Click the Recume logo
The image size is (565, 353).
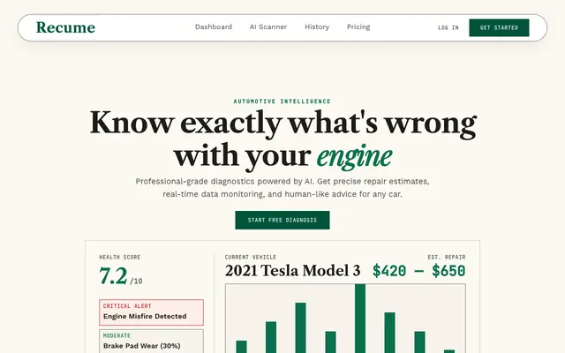pos(65,27)
